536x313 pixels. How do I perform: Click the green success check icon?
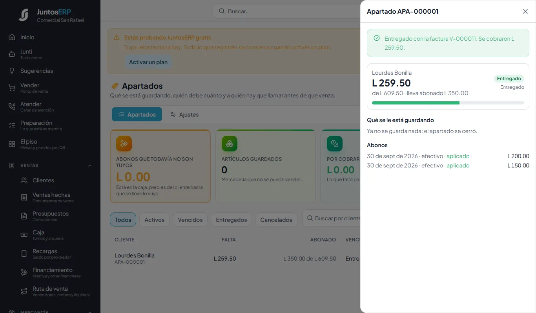click(x=377, y=38)
